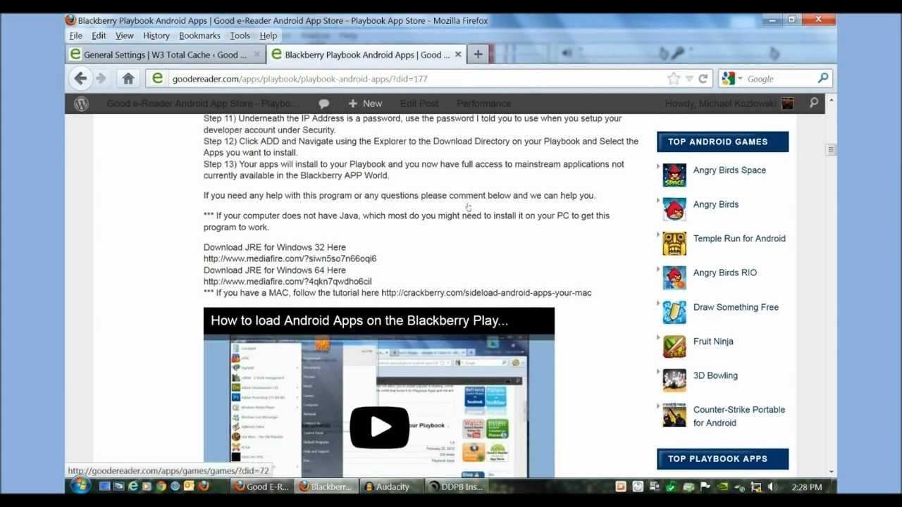
Task: Click the WordPress logo in the admin bar
Action: tap(81, 103)
